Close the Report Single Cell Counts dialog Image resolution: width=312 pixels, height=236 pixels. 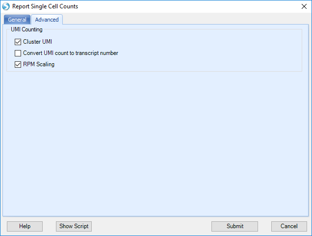[304, 6]
